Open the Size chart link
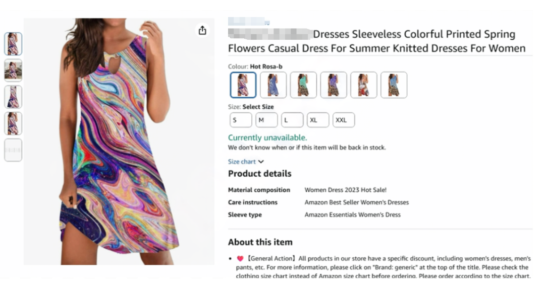The image size is (545, 289). click(242, 162)
